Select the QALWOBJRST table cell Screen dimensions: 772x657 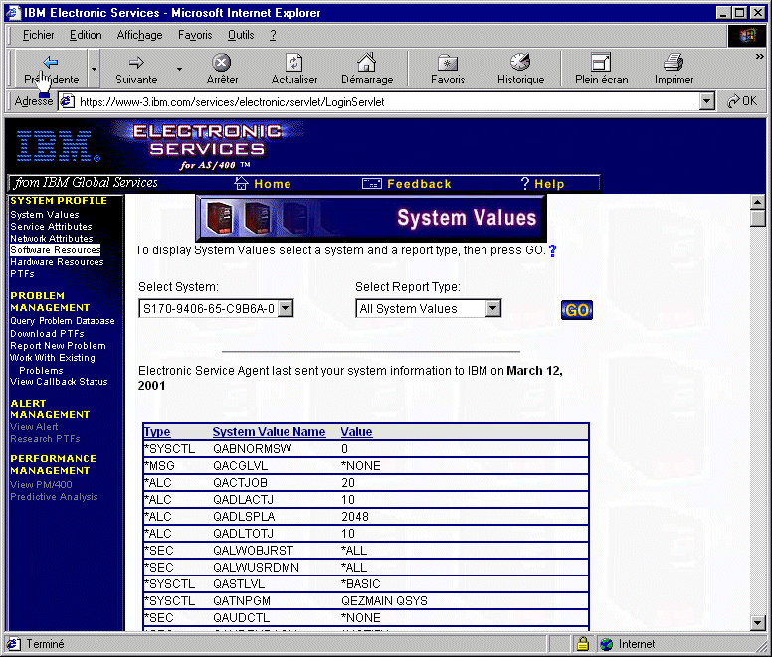253,551
